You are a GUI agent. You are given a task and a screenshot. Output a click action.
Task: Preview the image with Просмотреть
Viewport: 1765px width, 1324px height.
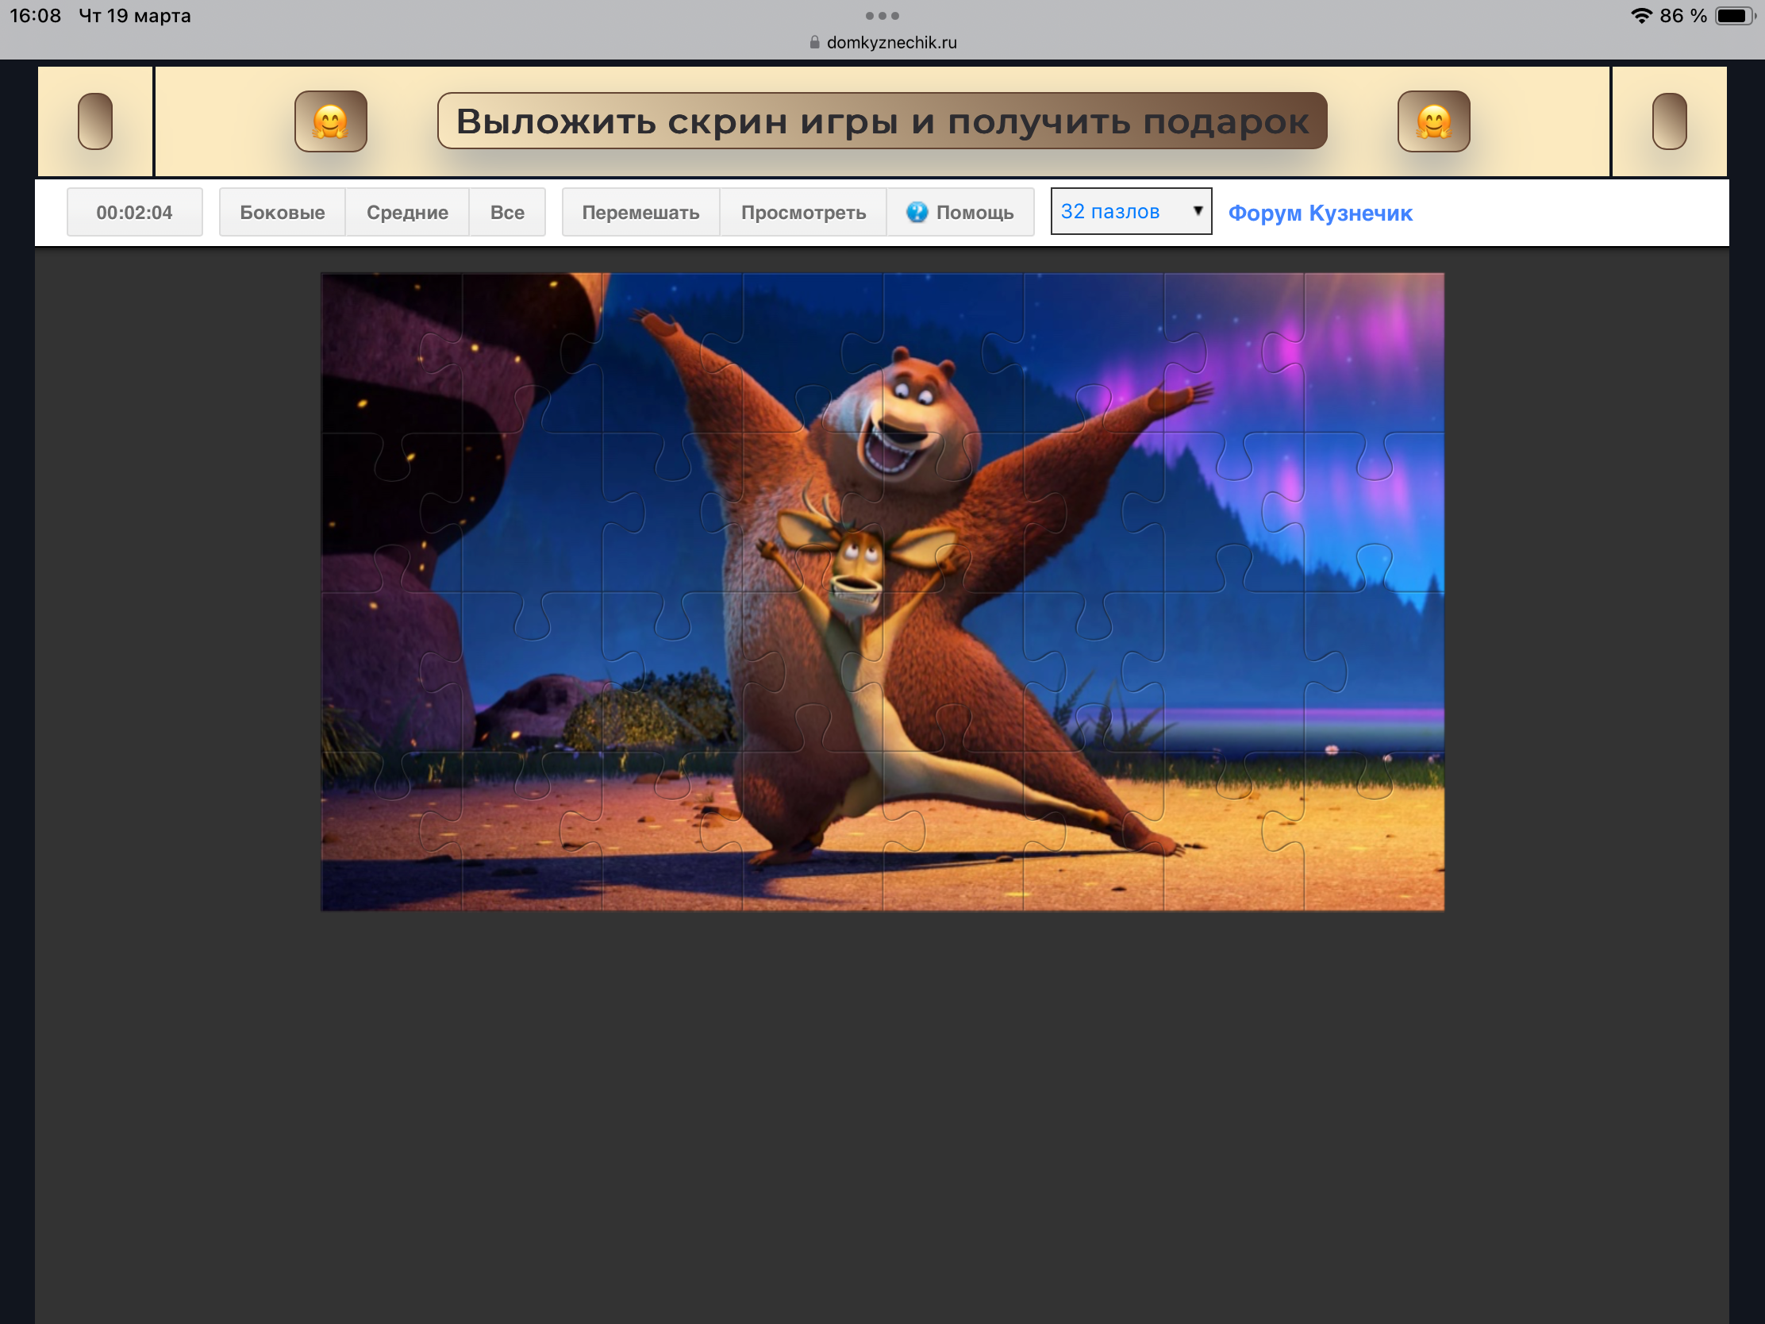[x=802, y=212]
